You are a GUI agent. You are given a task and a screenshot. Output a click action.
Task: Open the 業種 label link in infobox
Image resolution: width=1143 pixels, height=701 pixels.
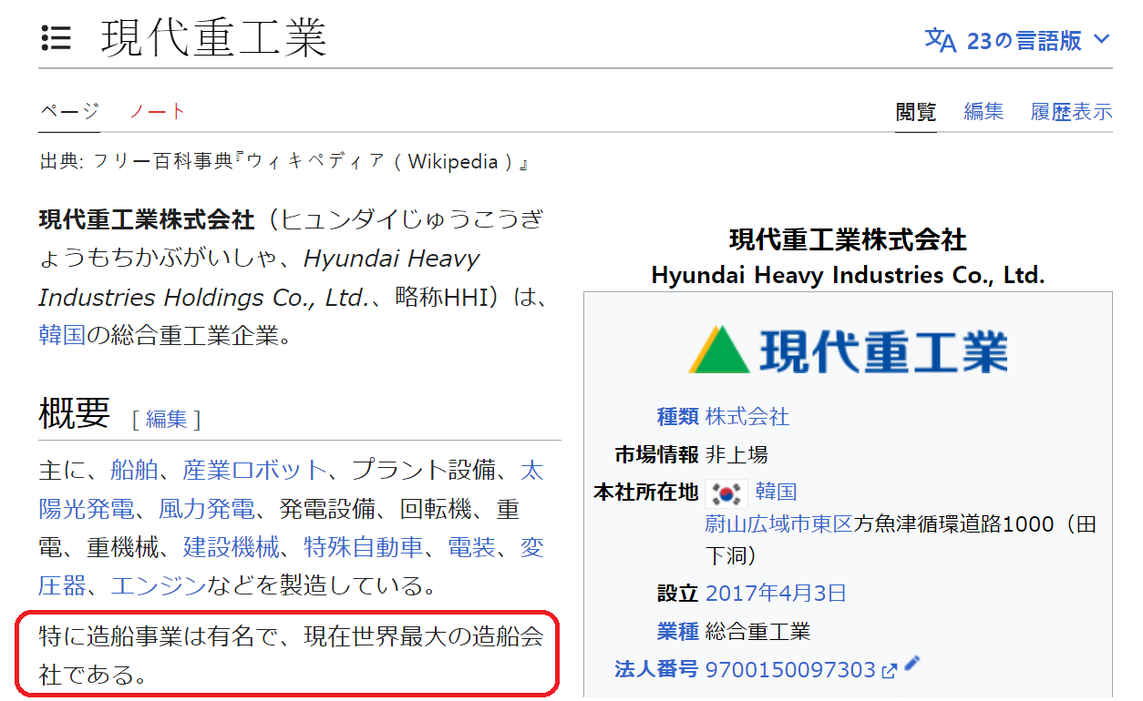678,632
